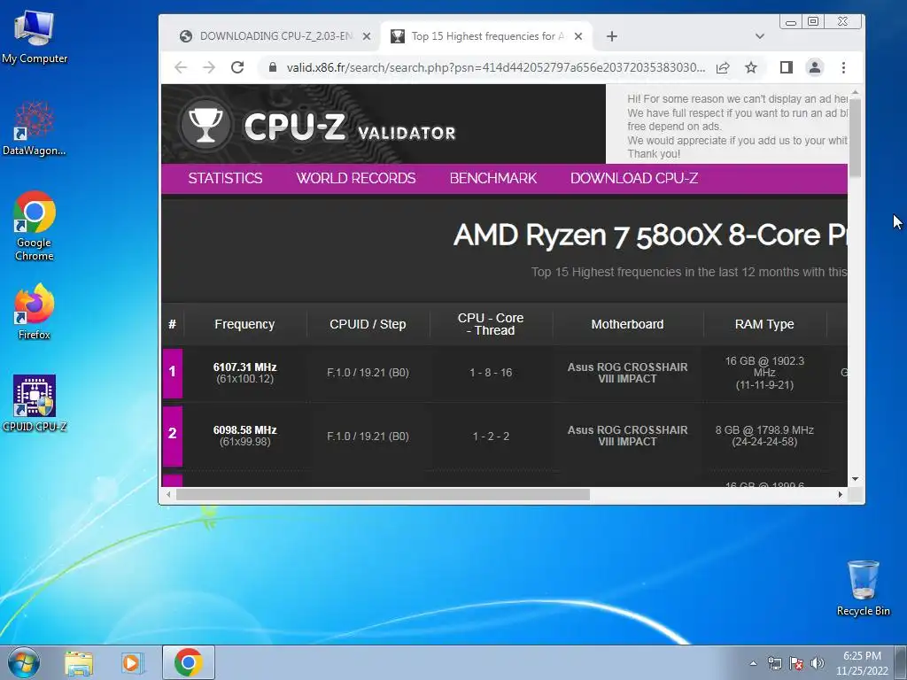Open the volume speaker icon
The width and height of the screenshot is (907, 680).
pyautogui.click(x=818, y=663)
